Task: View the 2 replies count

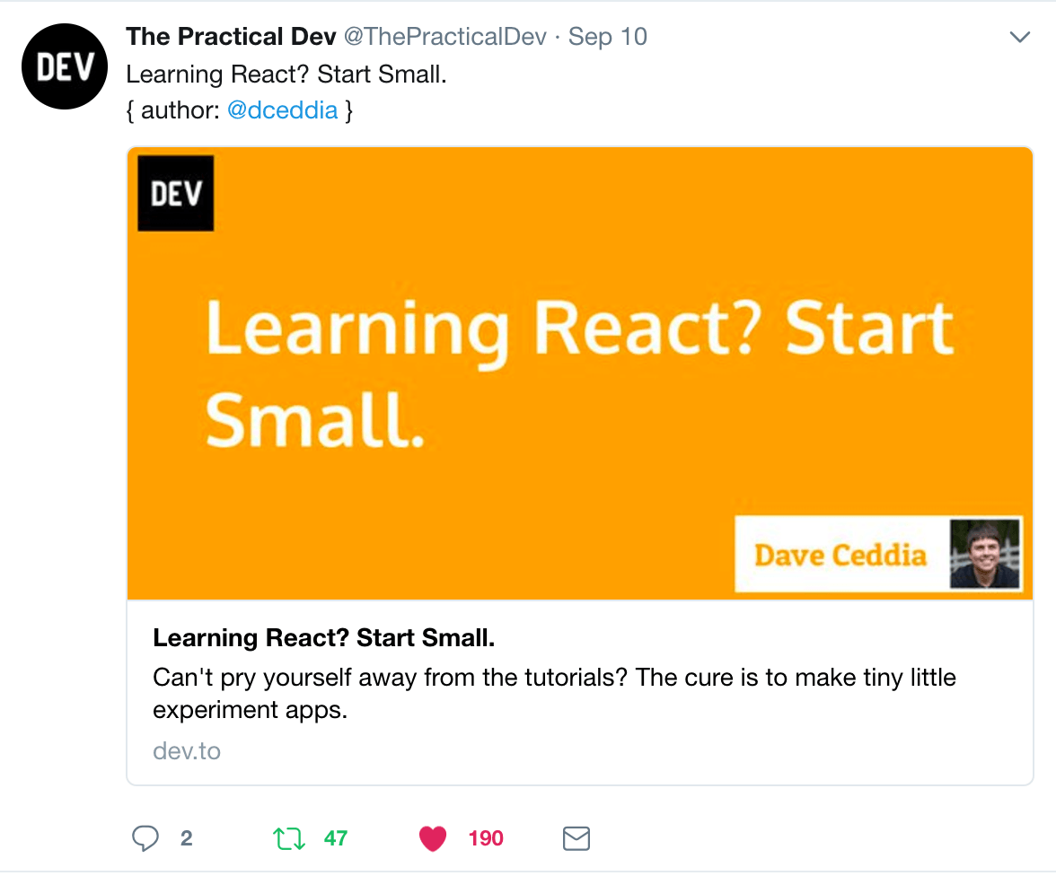Action: click(x=187, y=838)
